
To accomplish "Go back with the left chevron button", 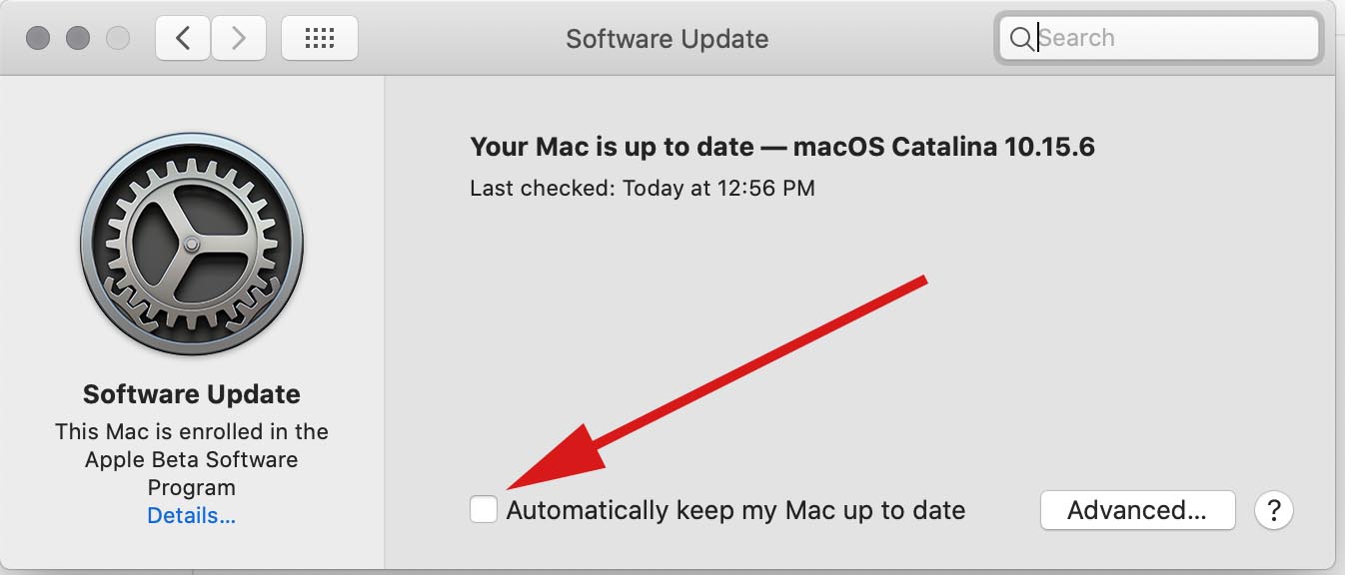I will [183, 38].
